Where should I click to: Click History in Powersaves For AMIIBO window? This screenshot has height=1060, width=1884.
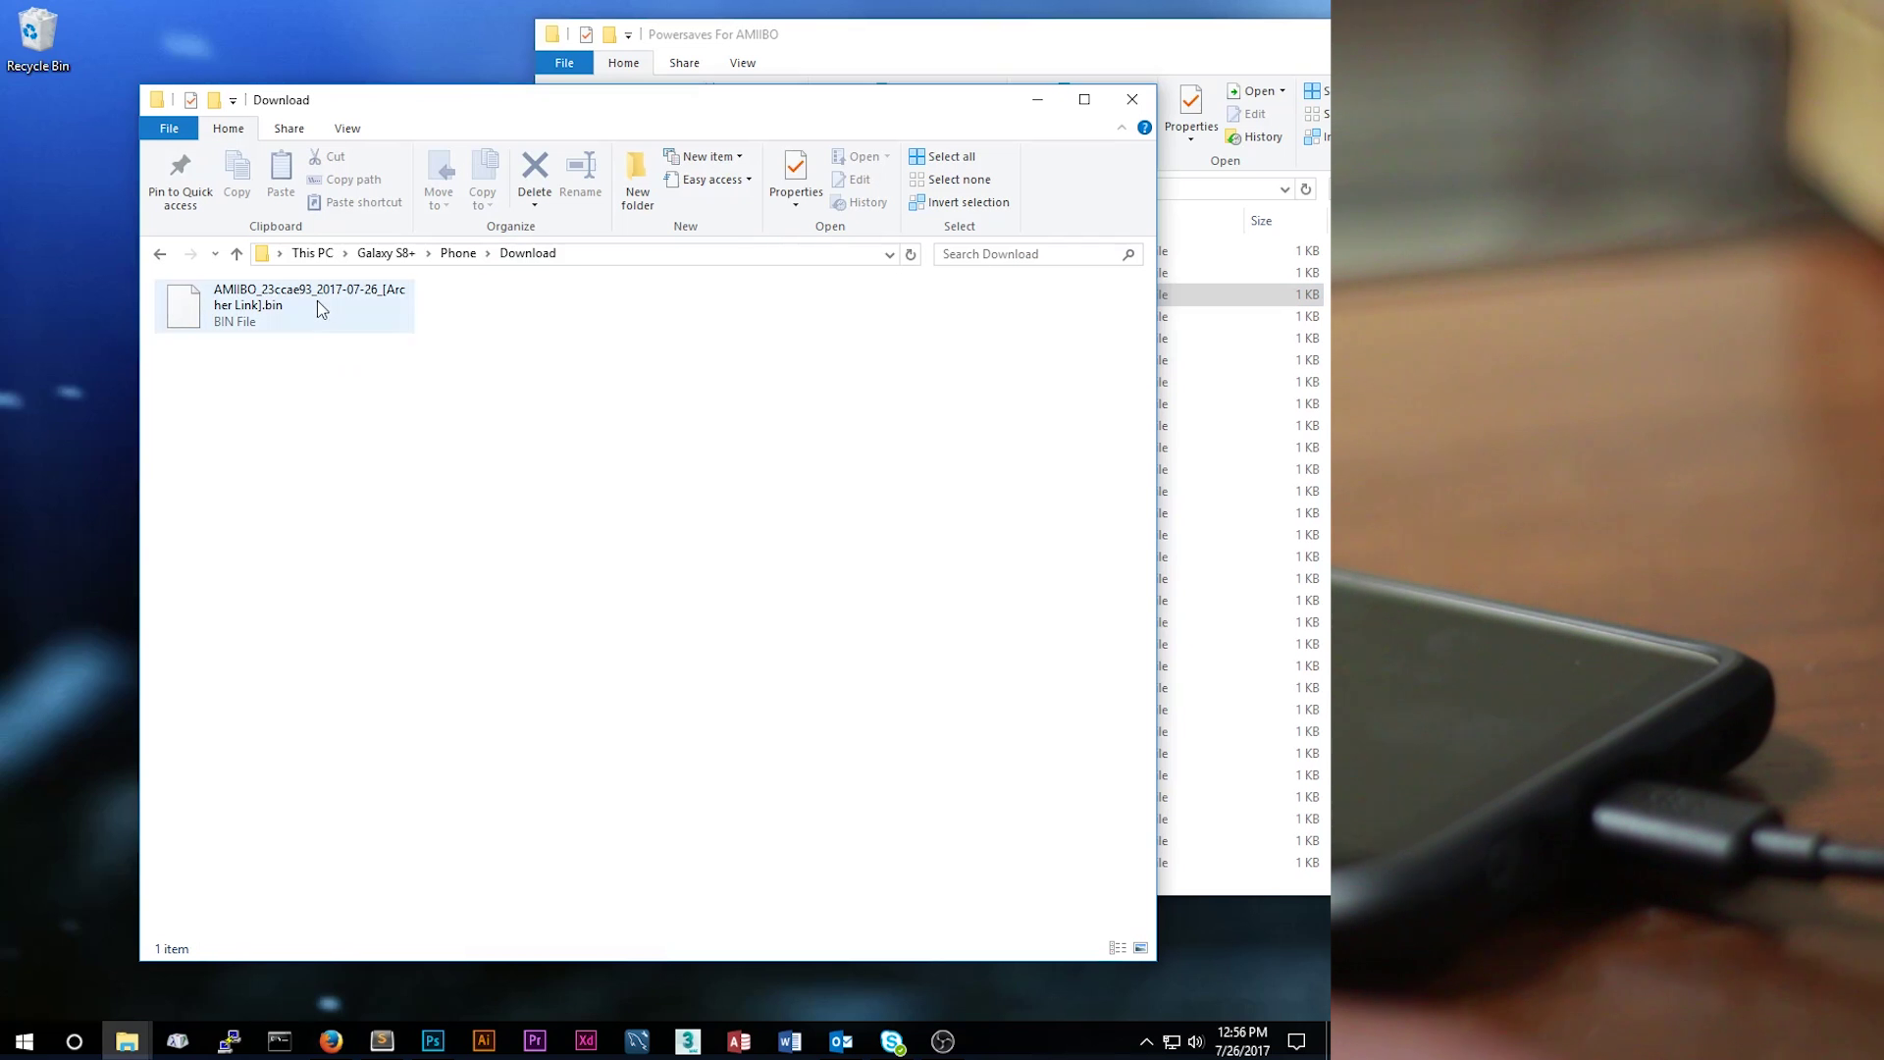(1254, 137)
